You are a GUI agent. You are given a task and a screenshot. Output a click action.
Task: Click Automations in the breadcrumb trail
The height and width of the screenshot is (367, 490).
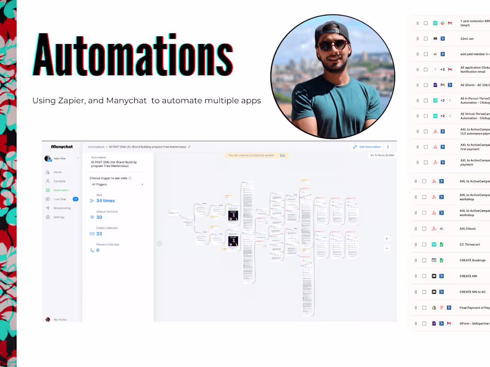tap(96, 147)
